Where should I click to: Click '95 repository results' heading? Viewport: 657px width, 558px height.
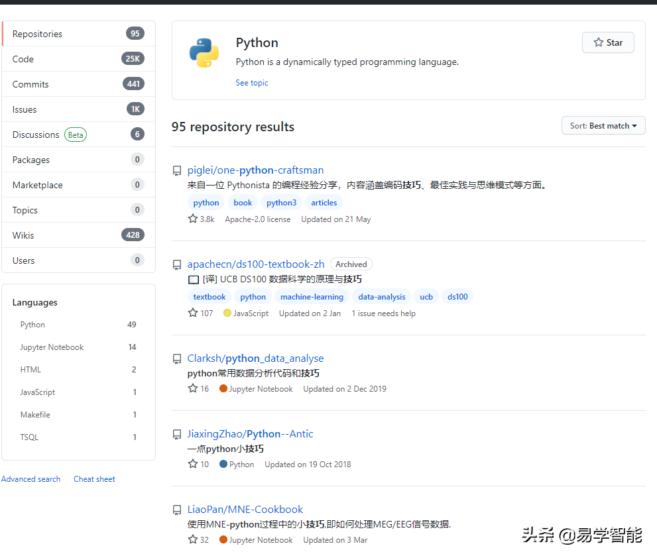233,127
